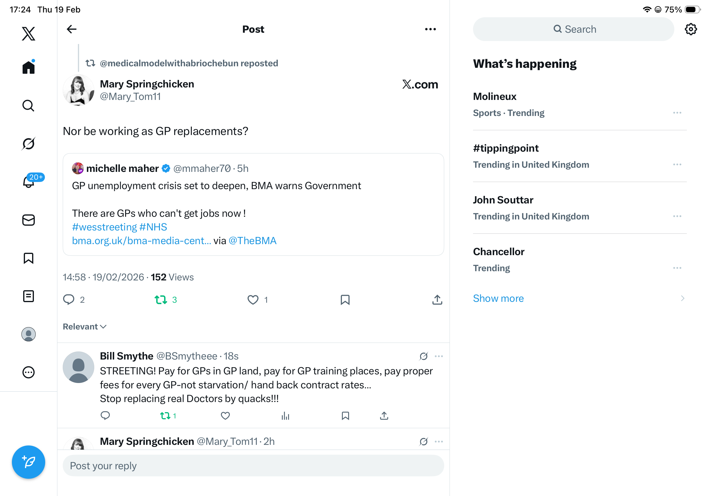710x496 pixels.
Task: Expand the Relevant sort dropdown
Action: 84,327
